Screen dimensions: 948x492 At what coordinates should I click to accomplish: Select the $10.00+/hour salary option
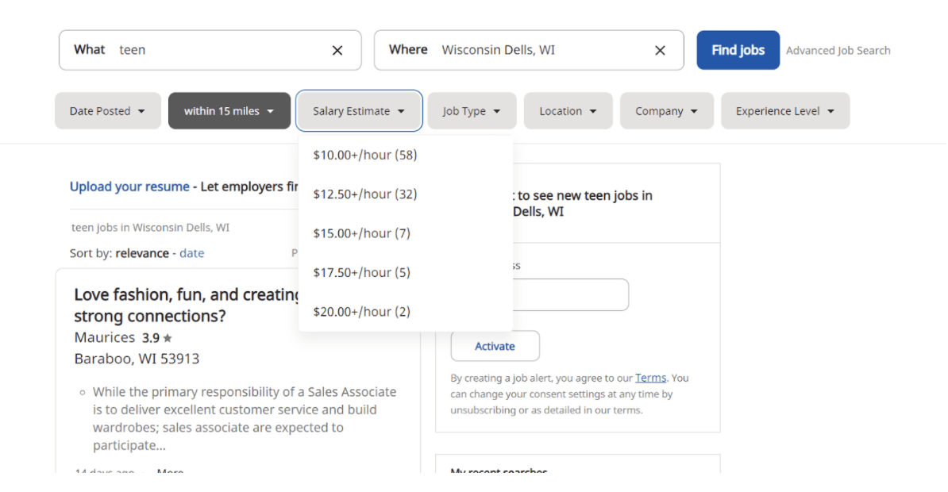[x=364, y=155]
